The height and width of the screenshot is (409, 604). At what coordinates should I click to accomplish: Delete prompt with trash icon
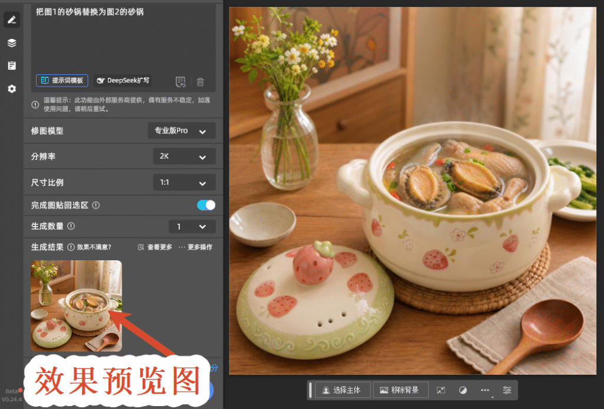pos(201,81)
